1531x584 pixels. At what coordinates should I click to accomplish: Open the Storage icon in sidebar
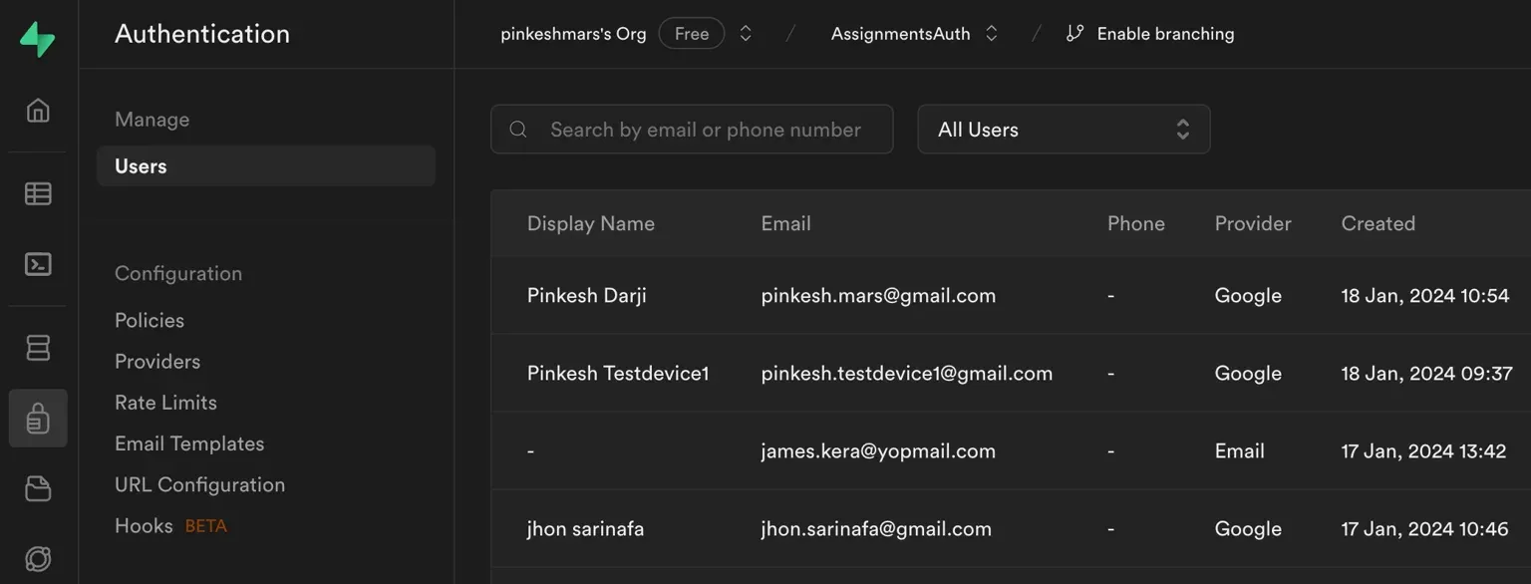38,488
